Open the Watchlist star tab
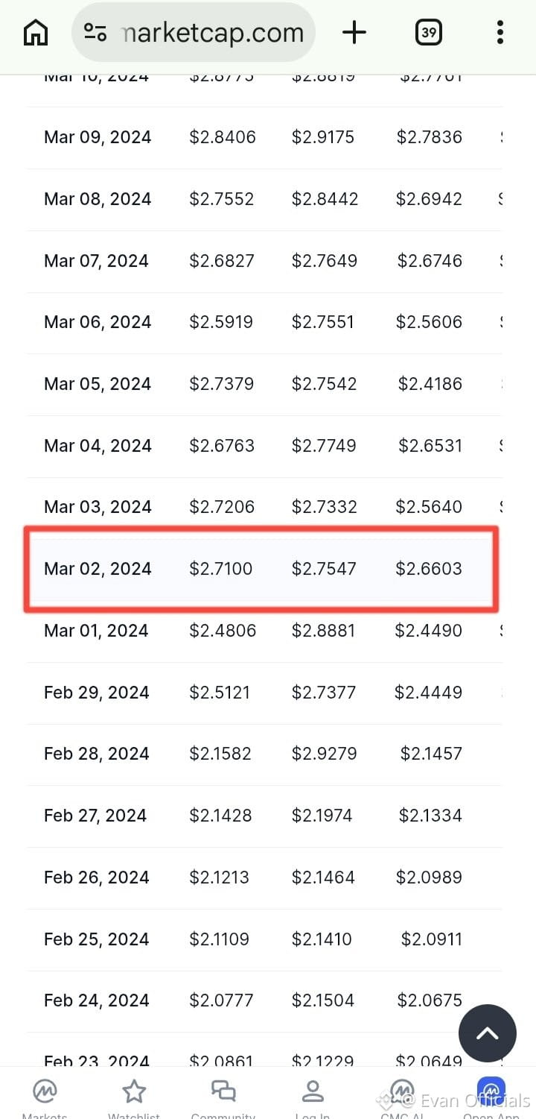Viewport: 536px width, 1119px height. point(134,1097)
